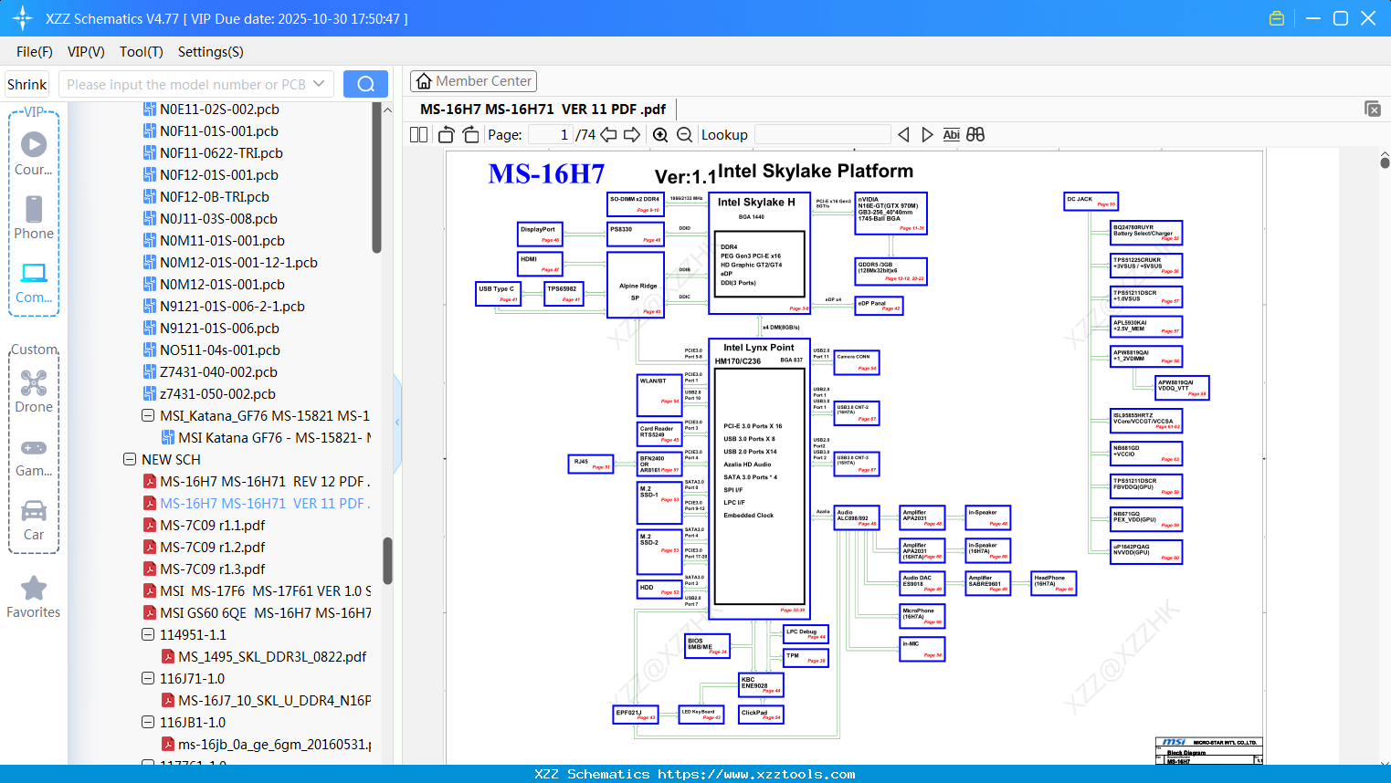Viewport: 1391px width, 783px height.
Task: Open MS_1495_SKL_DDR3L_0822.pdf
Action: click(x=272, y=657)
